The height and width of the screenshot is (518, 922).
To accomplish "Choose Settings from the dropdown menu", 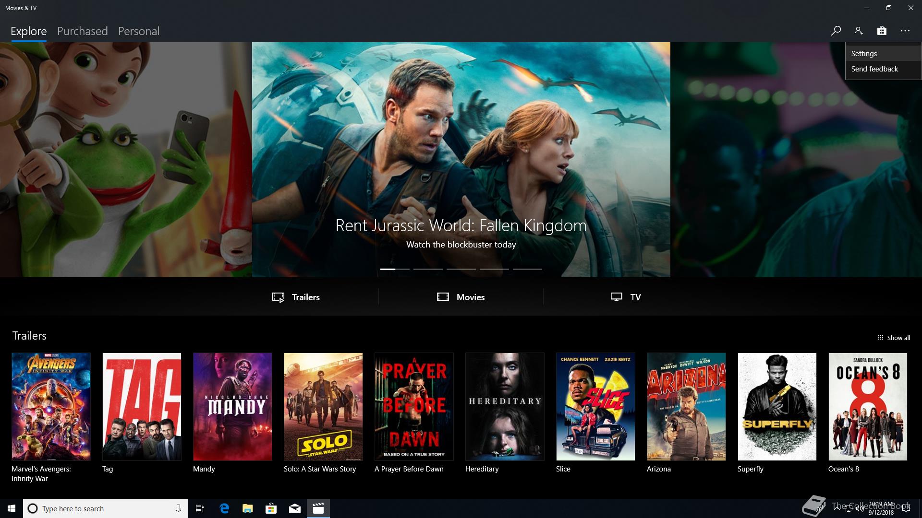I will pos(883,54).
